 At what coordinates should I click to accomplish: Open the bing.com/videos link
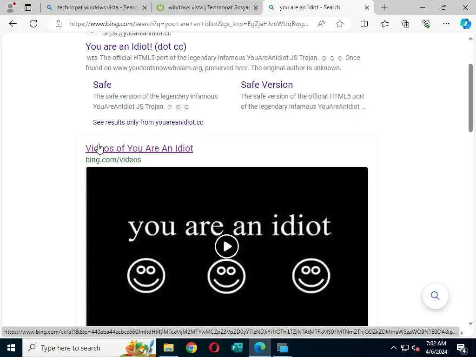pyautogui.click(x=113, y=160)
